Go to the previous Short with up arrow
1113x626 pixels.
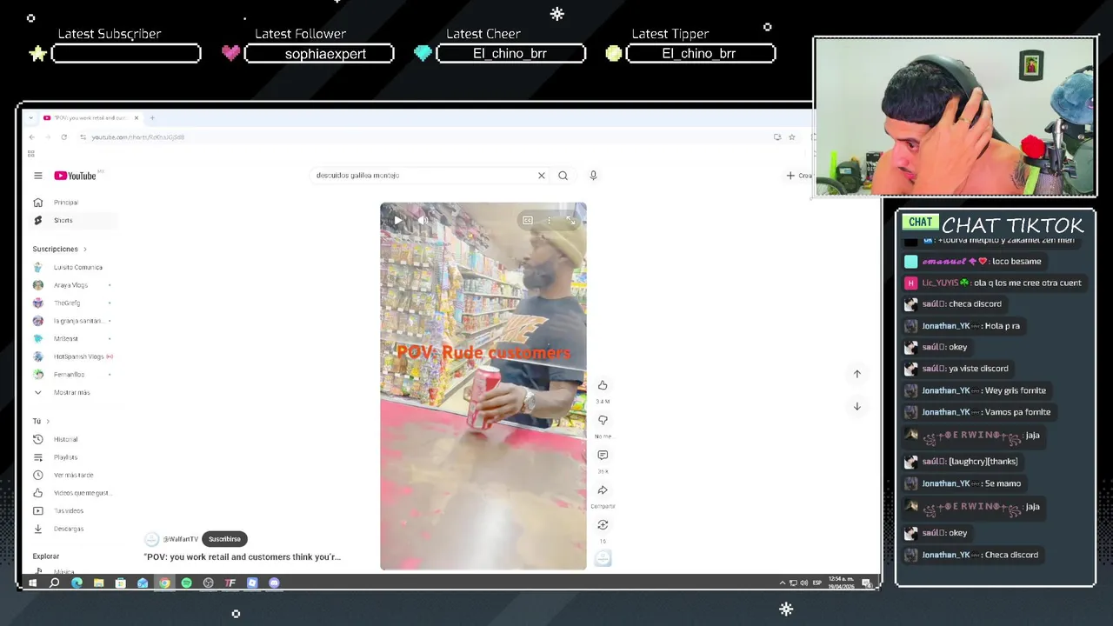[x=856, y=374]
